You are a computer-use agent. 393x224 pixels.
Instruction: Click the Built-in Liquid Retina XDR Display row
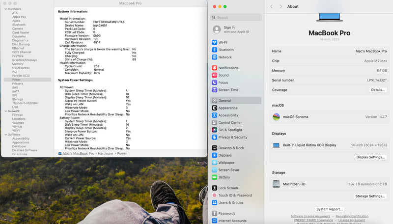tap(329, 145)
